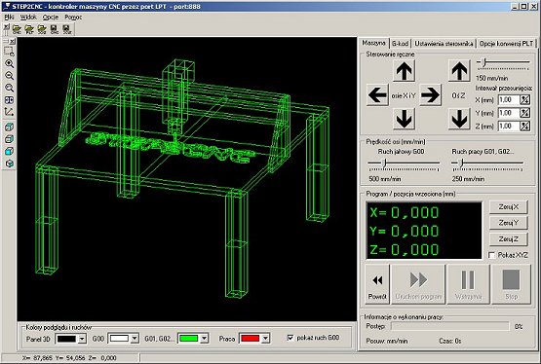Open the Panel 3D color dropdown
The height and width of the screenshot is (364, 541).
82,339
